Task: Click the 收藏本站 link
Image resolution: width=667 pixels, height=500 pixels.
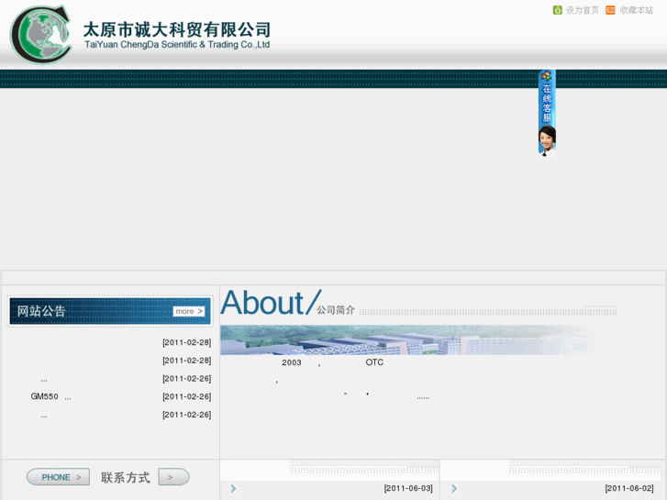Action: point(636,10)
